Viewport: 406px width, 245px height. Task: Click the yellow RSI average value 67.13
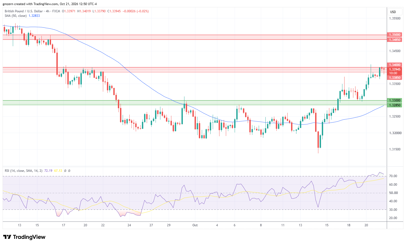[x=58, y=171]
